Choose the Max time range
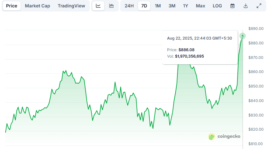The width and height of the screenshot is (268, 149). point(200,6)
